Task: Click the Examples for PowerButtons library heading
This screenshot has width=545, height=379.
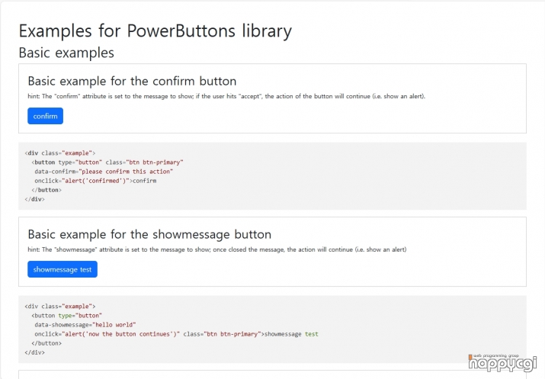Action: [155, 31]
